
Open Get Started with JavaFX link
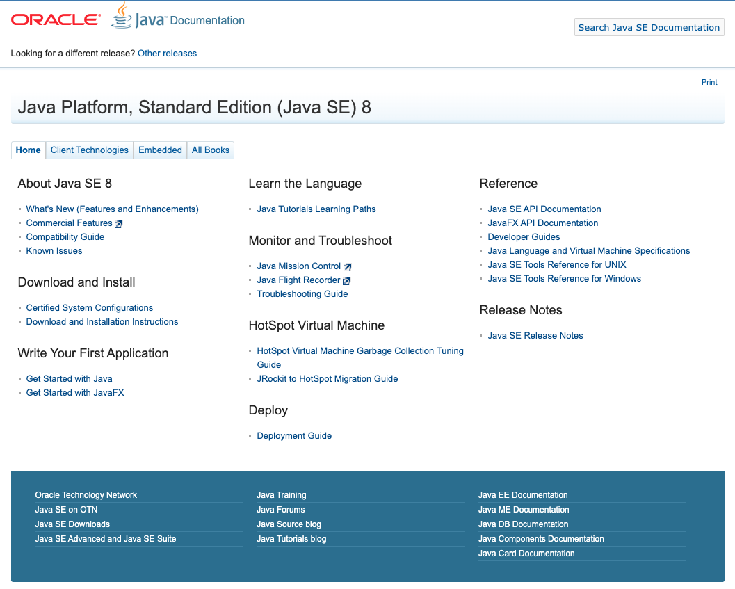tap(75, 392)
